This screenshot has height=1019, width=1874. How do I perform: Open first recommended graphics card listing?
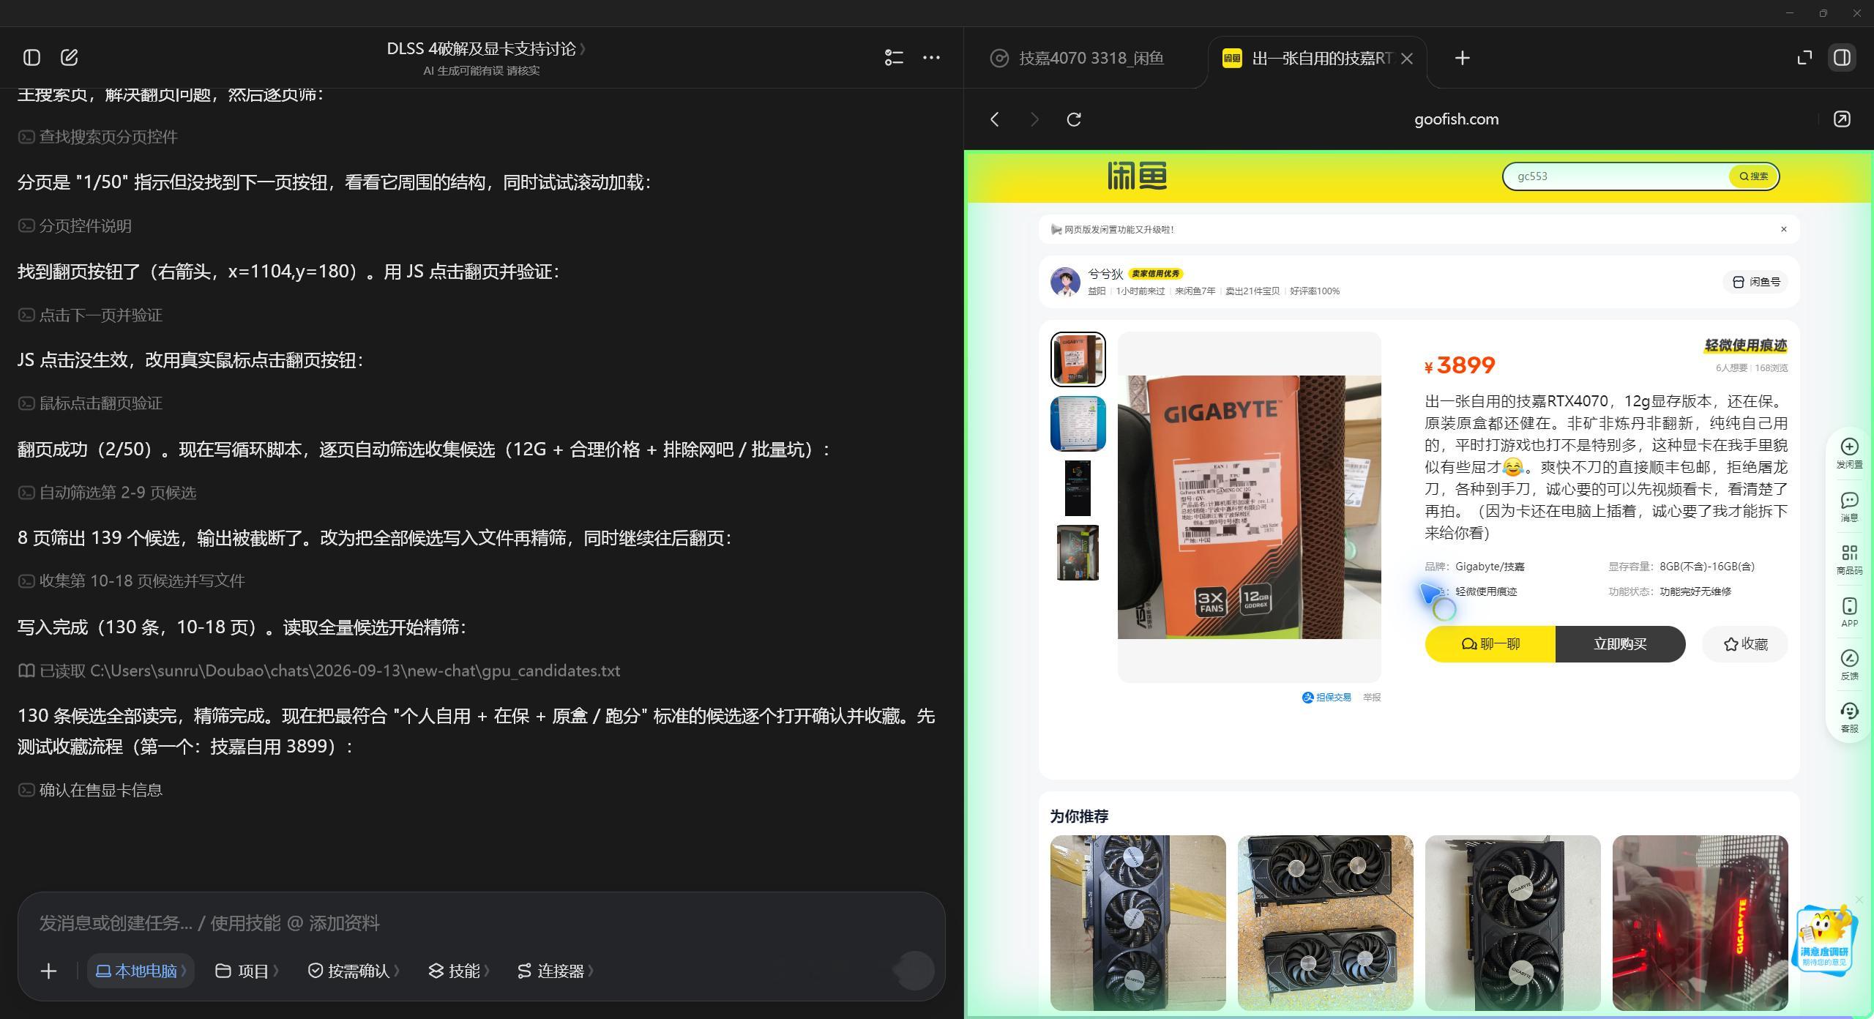(x=1138, y=923)
